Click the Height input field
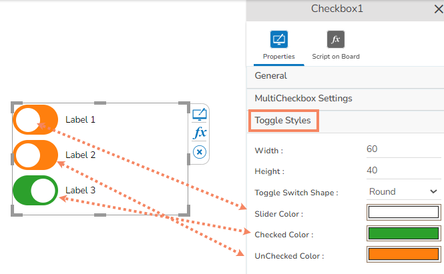Screen dimensions: 444x274 click(403, 171)
